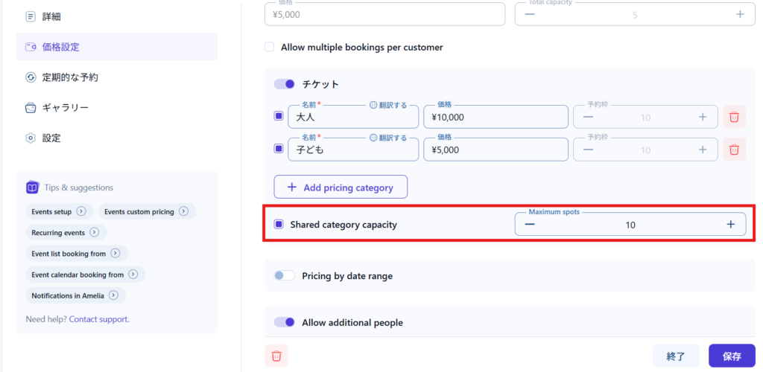Click the 保存 button
The width and height of the screenshot is (763, 372).
[x=732, y=356]
